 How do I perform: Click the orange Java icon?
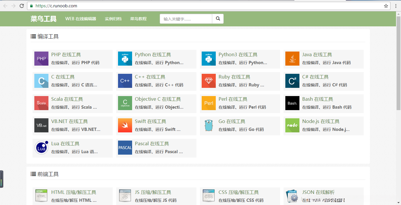[292, 59]
